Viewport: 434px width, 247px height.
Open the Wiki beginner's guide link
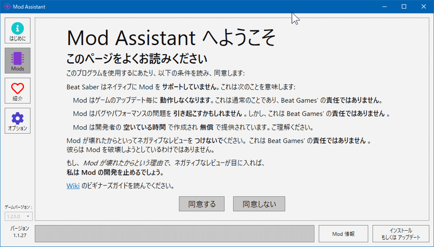pyautogui.click(x=73, y=186)
